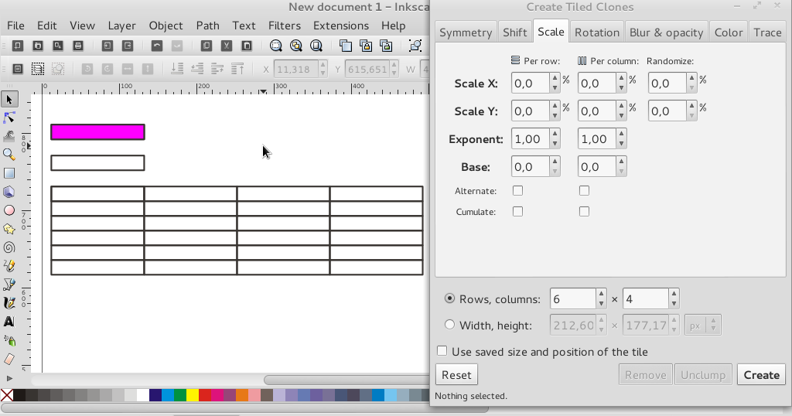Choose the Text tool
The width and height of the screenshot is (792, 416).
click(x=9, y=322)
